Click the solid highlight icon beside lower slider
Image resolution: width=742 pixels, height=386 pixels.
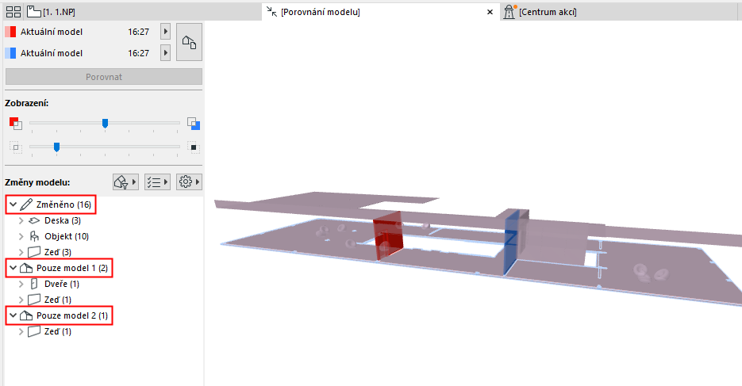[x=193, y=147]
